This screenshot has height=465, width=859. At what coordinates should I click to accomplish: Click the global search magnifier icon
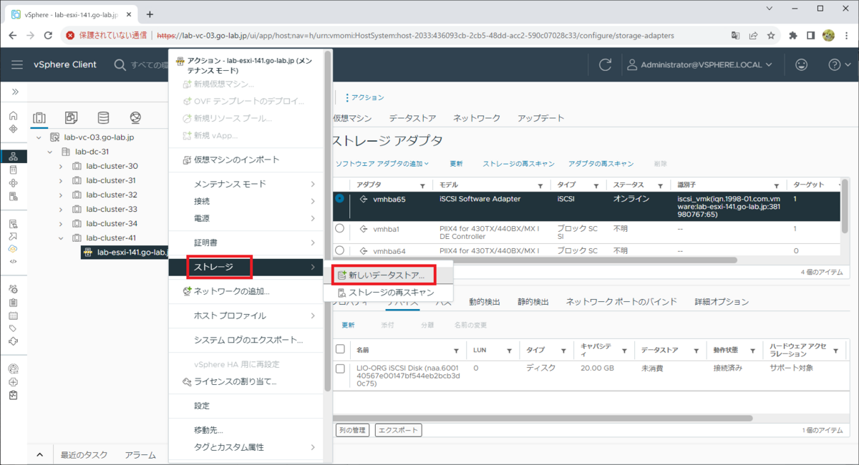click(120, 65)
